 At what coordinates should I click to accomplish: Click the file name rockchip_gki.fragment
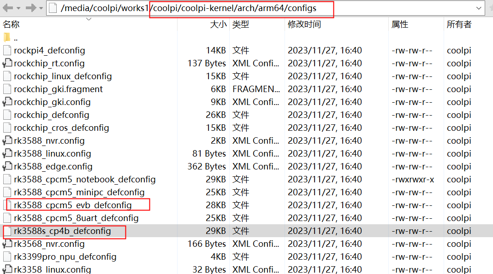(x=58, y=89)
